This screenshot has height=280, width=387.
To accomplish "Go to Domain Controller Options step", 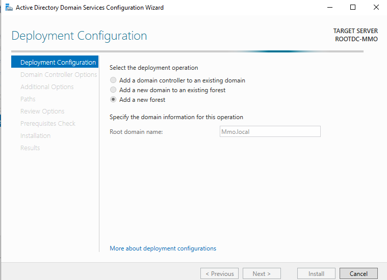I will [59, 74].
